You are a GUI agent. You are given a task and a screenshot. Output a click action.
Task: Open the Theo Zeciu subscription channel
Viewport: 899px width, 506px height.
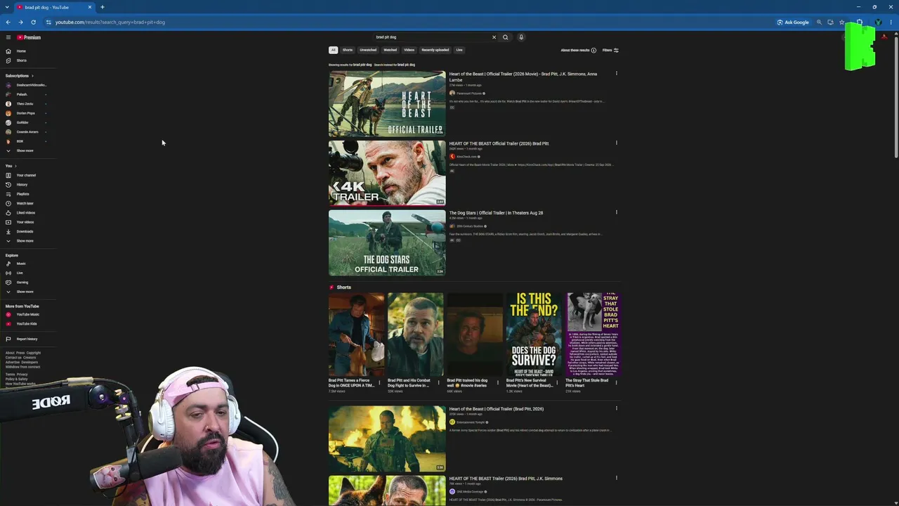(x=27, y=103)
